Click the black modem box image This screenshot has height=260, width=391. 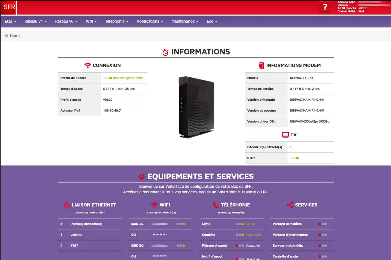coord(196,107)
